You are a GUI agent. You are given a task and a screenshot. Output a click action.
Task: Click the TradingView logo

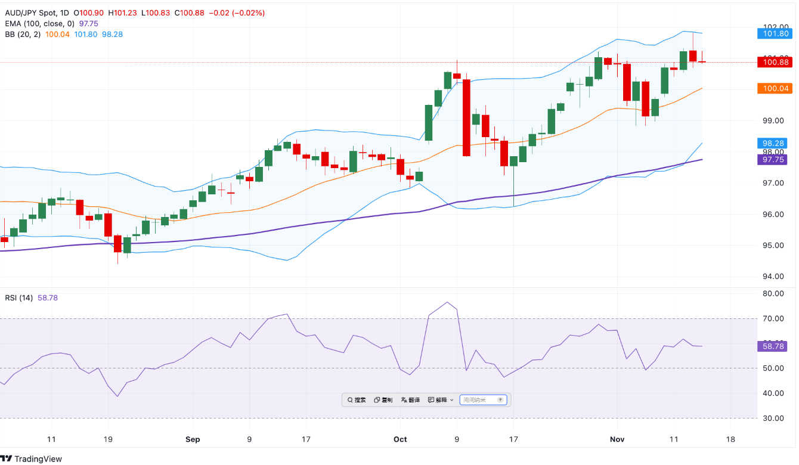coord(31,458)
